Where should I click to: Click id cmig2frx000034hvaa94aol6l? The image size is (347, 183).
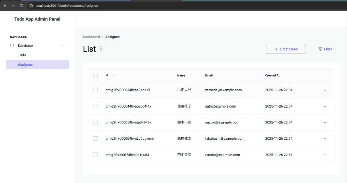[128, 90]
